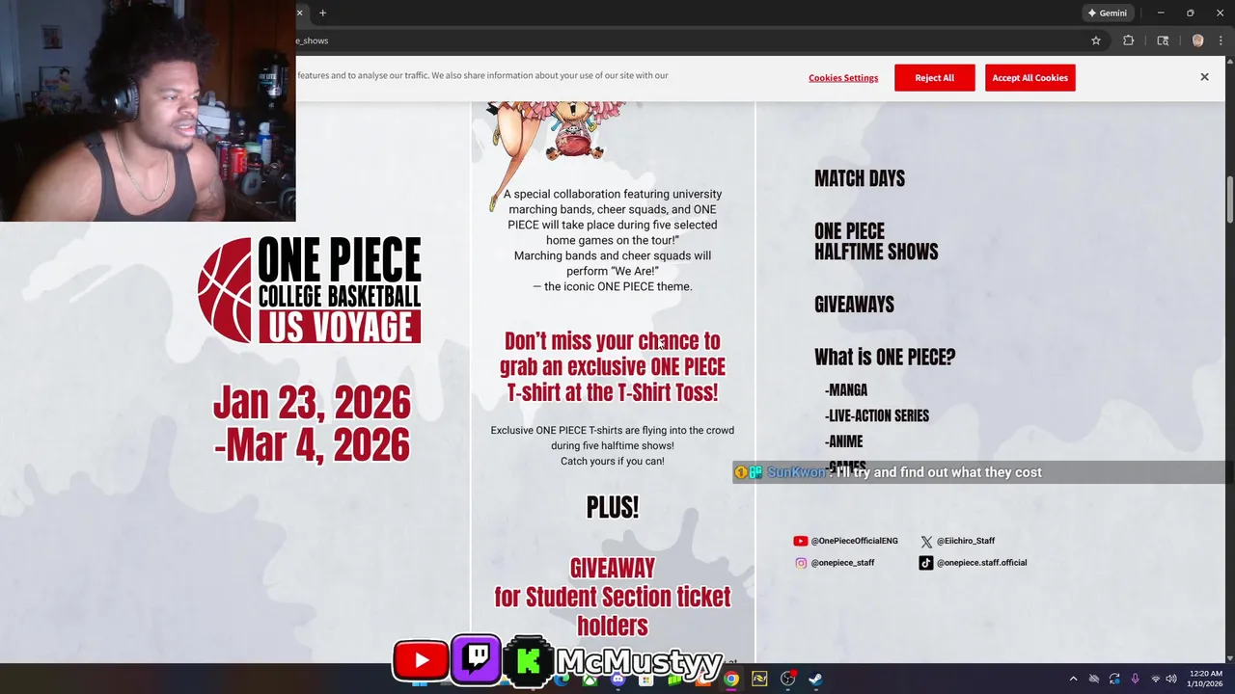The width and height of the screenshot is (1235, 694).
Task: Select the -LIVE-ACTION SERIES sub-item
Action: point(877,415)
